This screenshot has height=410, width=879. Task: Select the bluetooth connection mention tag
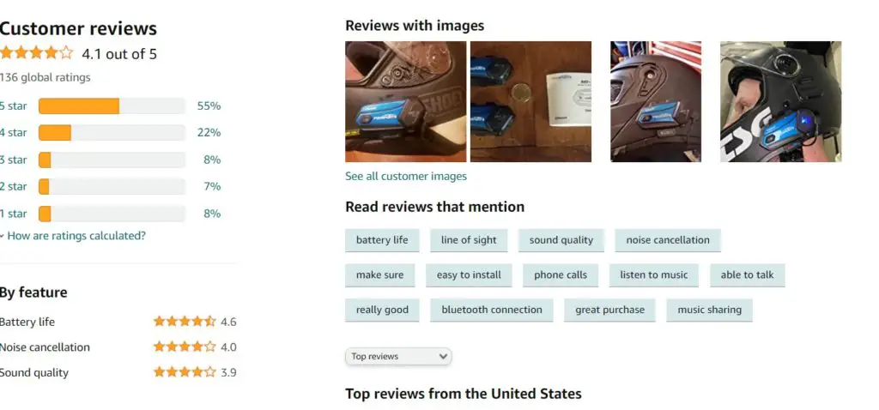pyautogui.click(x=492, y=310)
